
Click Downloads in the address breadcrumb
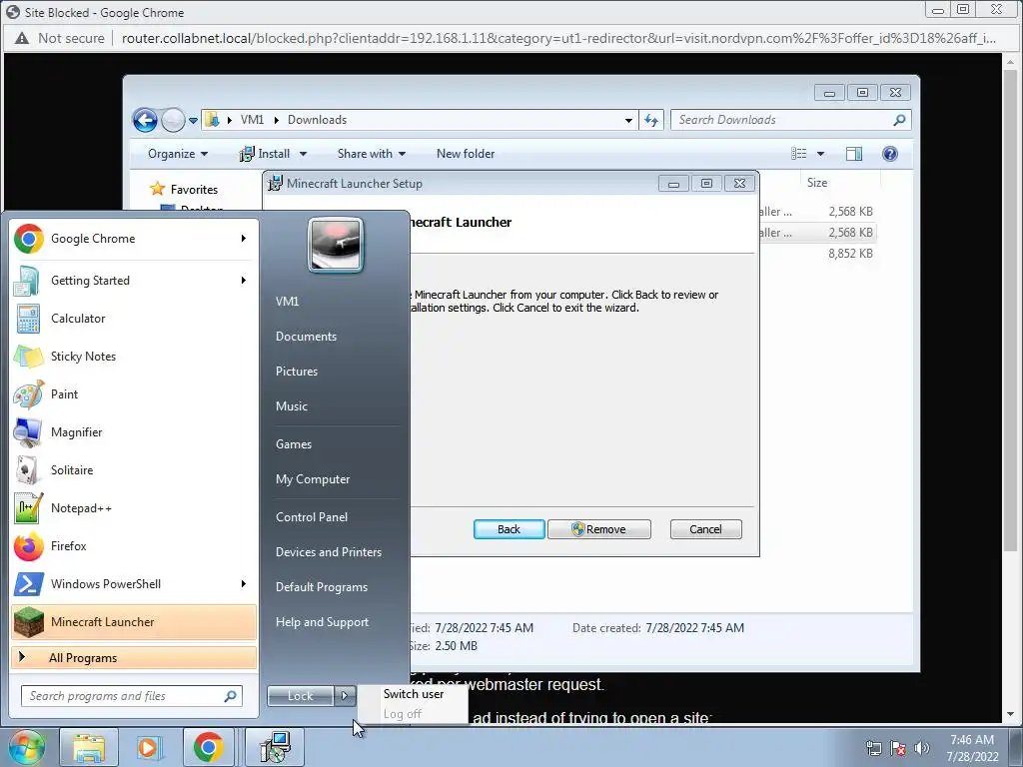point(317,120)
